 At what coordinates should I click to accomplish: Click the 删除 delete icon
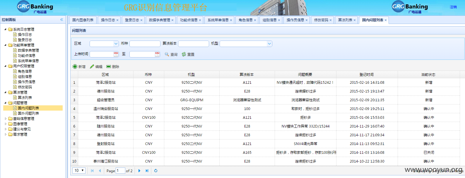tap(109, 67)
